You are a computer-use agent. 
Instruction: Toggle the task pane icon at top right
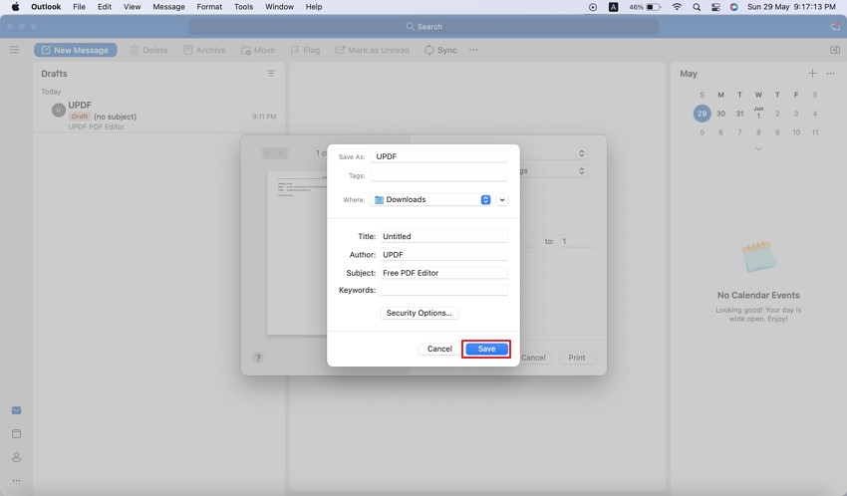835,50
